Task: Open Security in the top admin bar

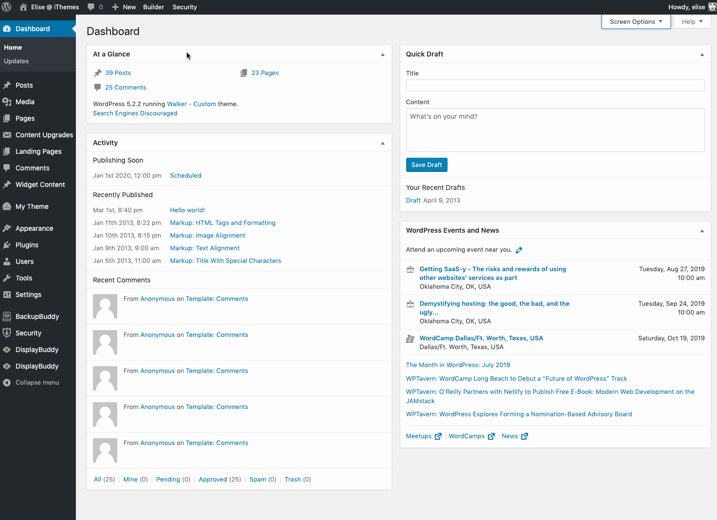Action: pyautogui.click(x=185, y=7)
